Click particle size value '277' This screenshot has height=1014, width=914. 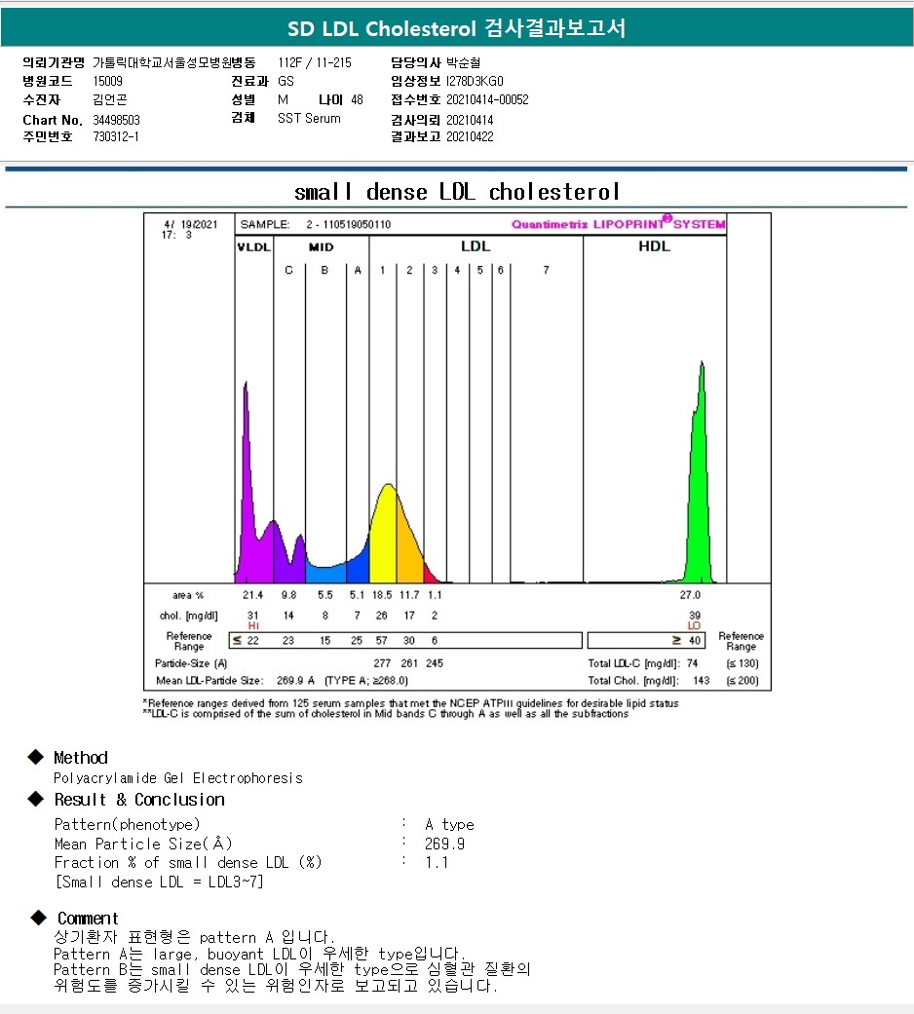[x=382, y=663]
